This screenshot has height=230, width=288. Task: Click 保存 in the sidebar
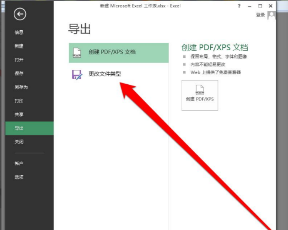[19, 73]
